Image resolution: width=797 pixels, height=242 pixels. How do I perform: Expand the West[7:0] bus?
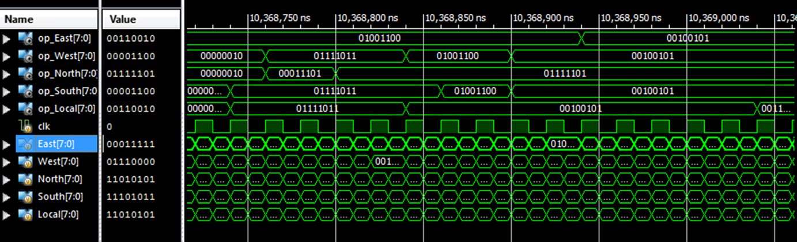[7, 162]
